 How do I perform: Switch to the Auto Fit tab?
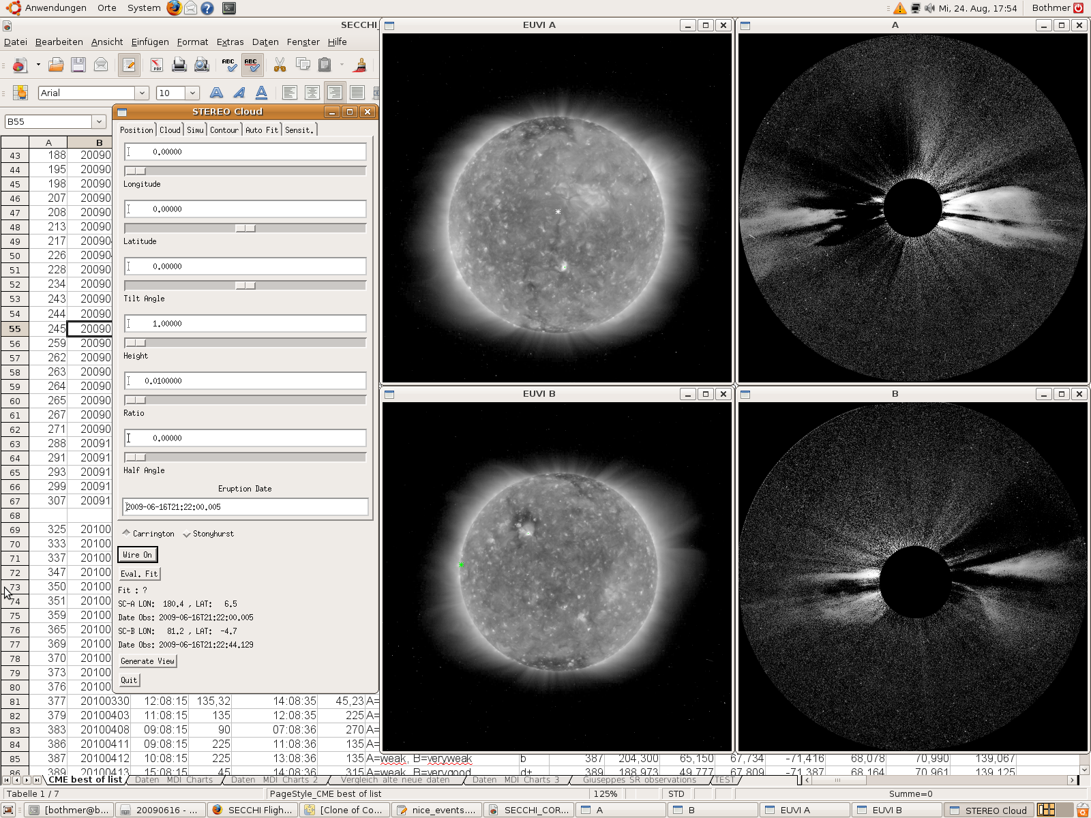click(262, 130)
